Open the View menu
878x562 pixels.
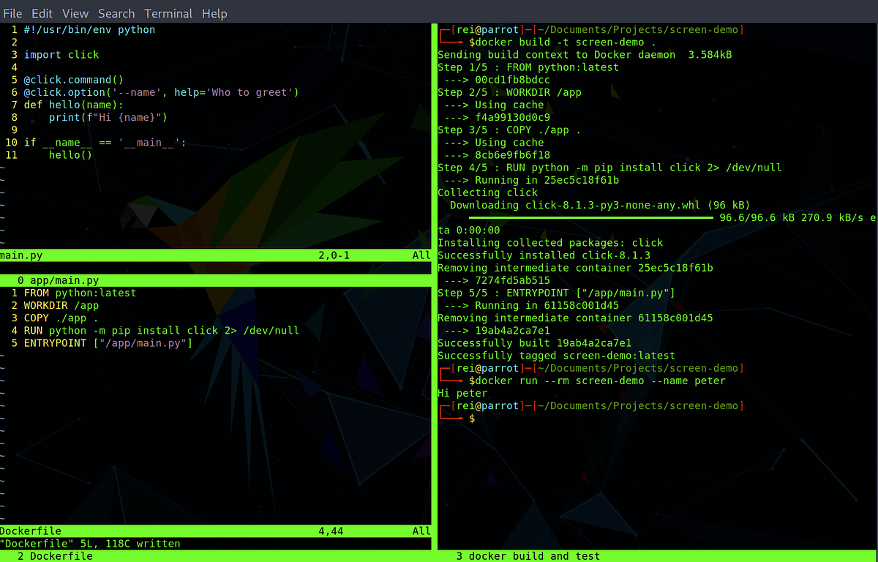(x=75, y=13)
